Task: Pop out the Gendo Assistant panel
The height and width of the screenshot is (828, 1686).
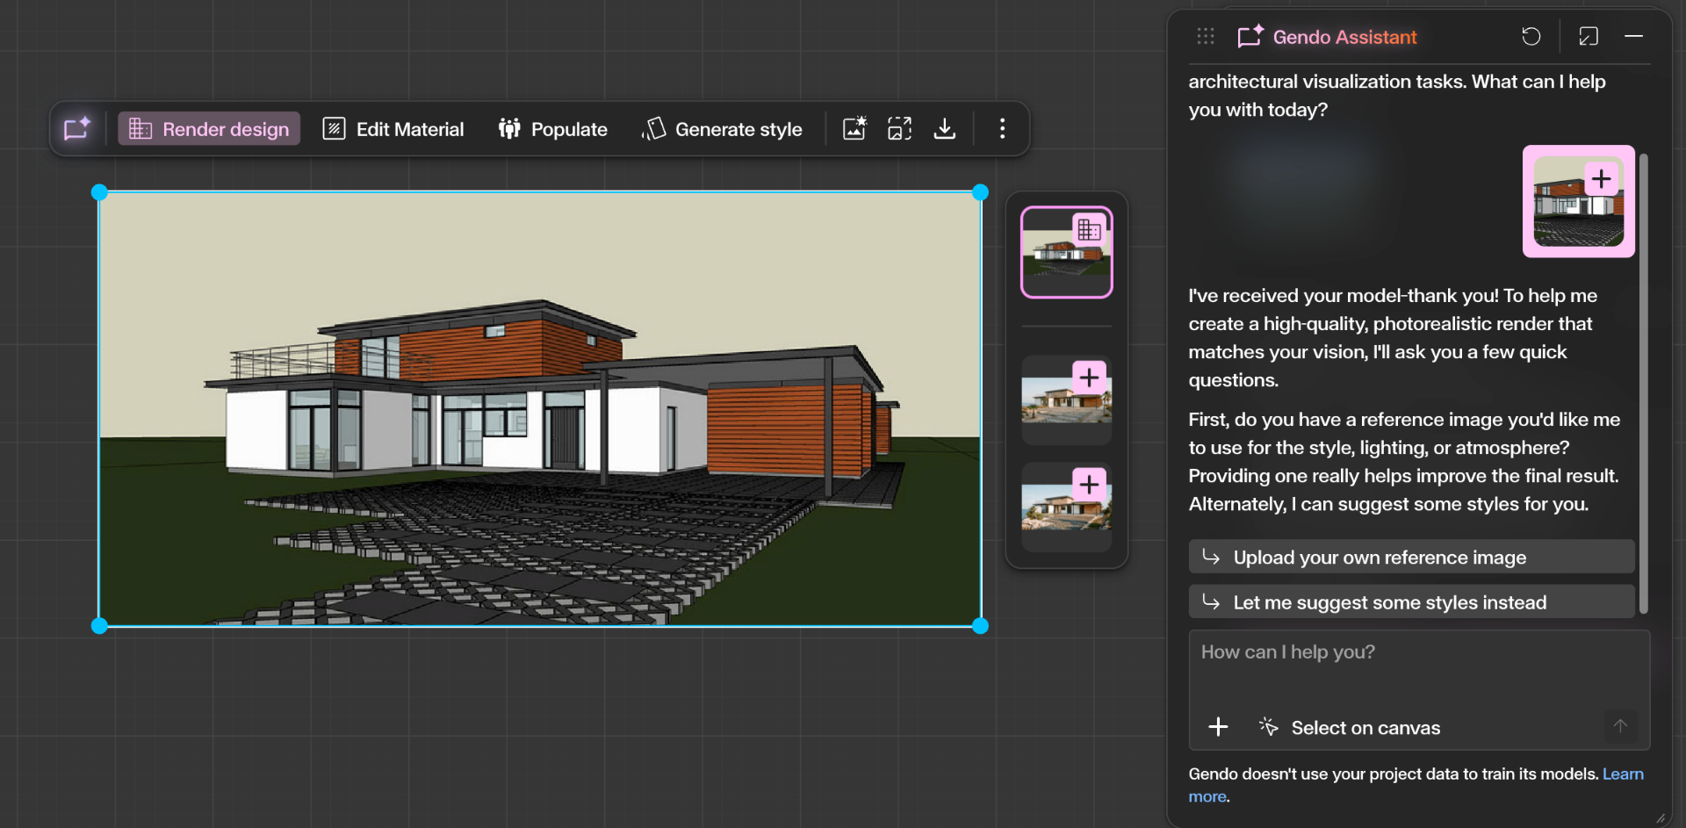Action: pos(1589,36)
